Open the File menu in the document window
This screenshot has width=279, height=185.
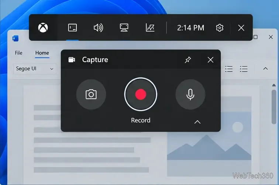(x=18, y=53)
